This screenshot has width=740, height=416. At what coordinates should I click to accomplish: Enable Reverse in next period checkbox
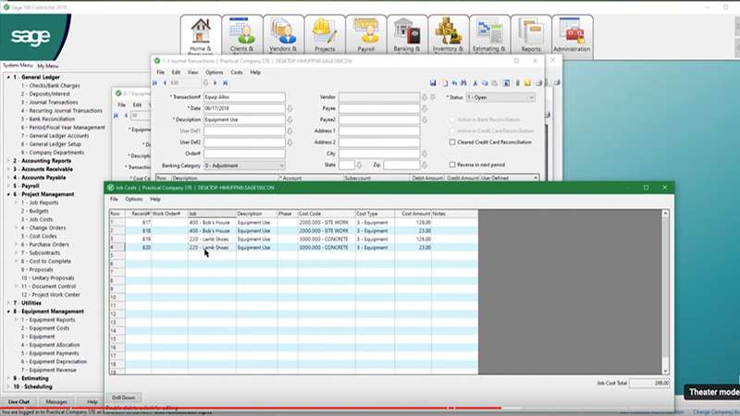452,165
